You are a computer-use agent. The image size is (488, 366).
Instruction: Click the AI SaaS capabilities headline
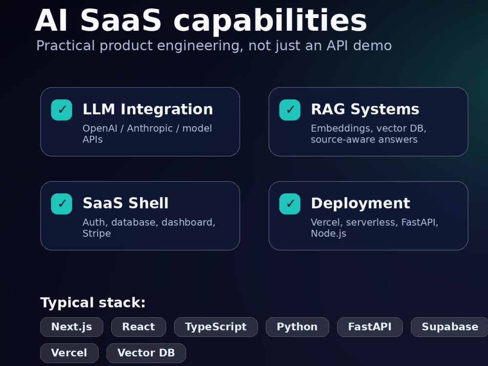pos(201,20)
